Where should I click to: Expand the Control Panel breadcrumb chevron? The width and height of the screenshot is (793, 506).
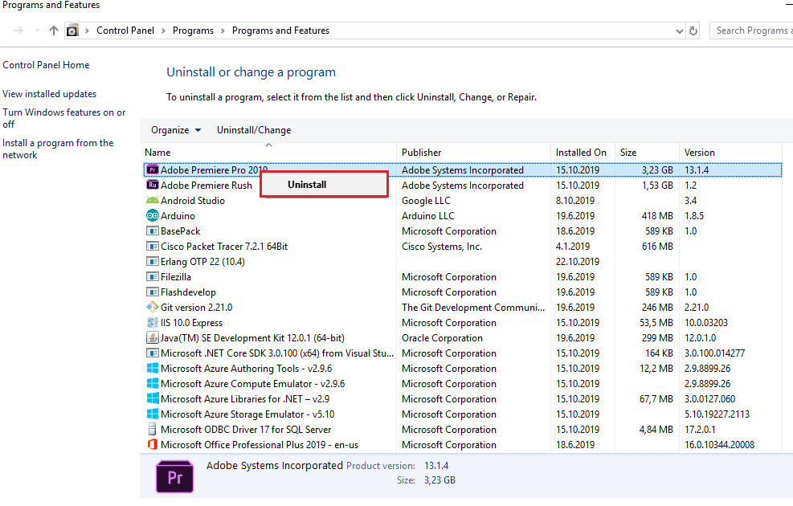(164, 31)
